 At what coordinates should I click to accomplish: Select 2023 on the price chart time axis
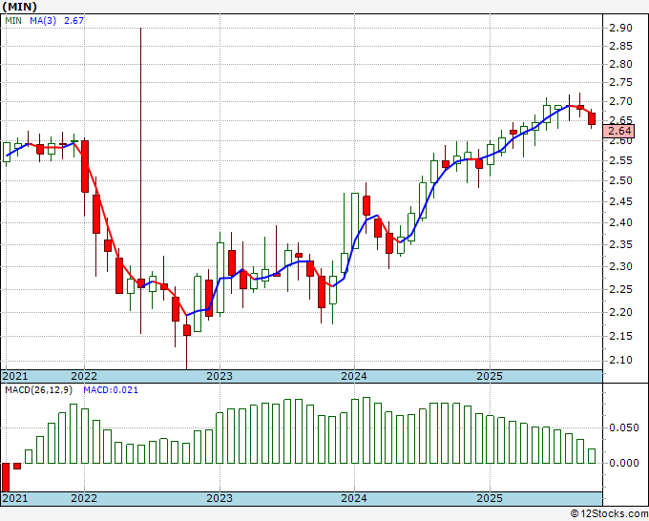click(x=220, y=376)
